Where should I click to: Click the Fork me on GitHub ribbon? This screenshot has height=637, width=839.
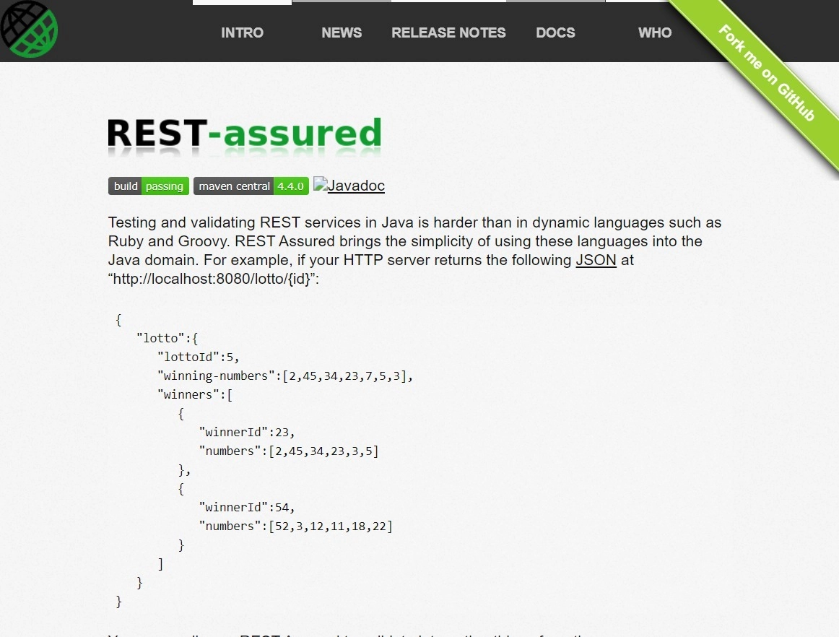pos(767,72)
